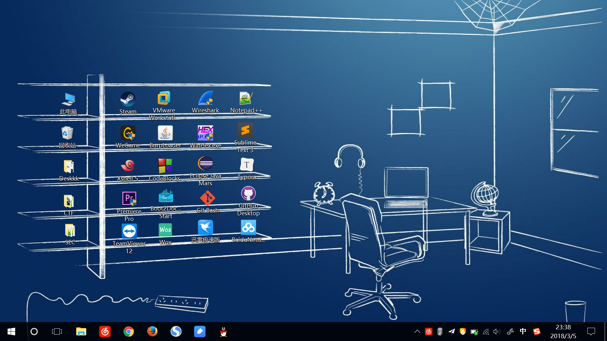
Task: Click the paperclip tray icon
Action: click(x=440, y=332)
